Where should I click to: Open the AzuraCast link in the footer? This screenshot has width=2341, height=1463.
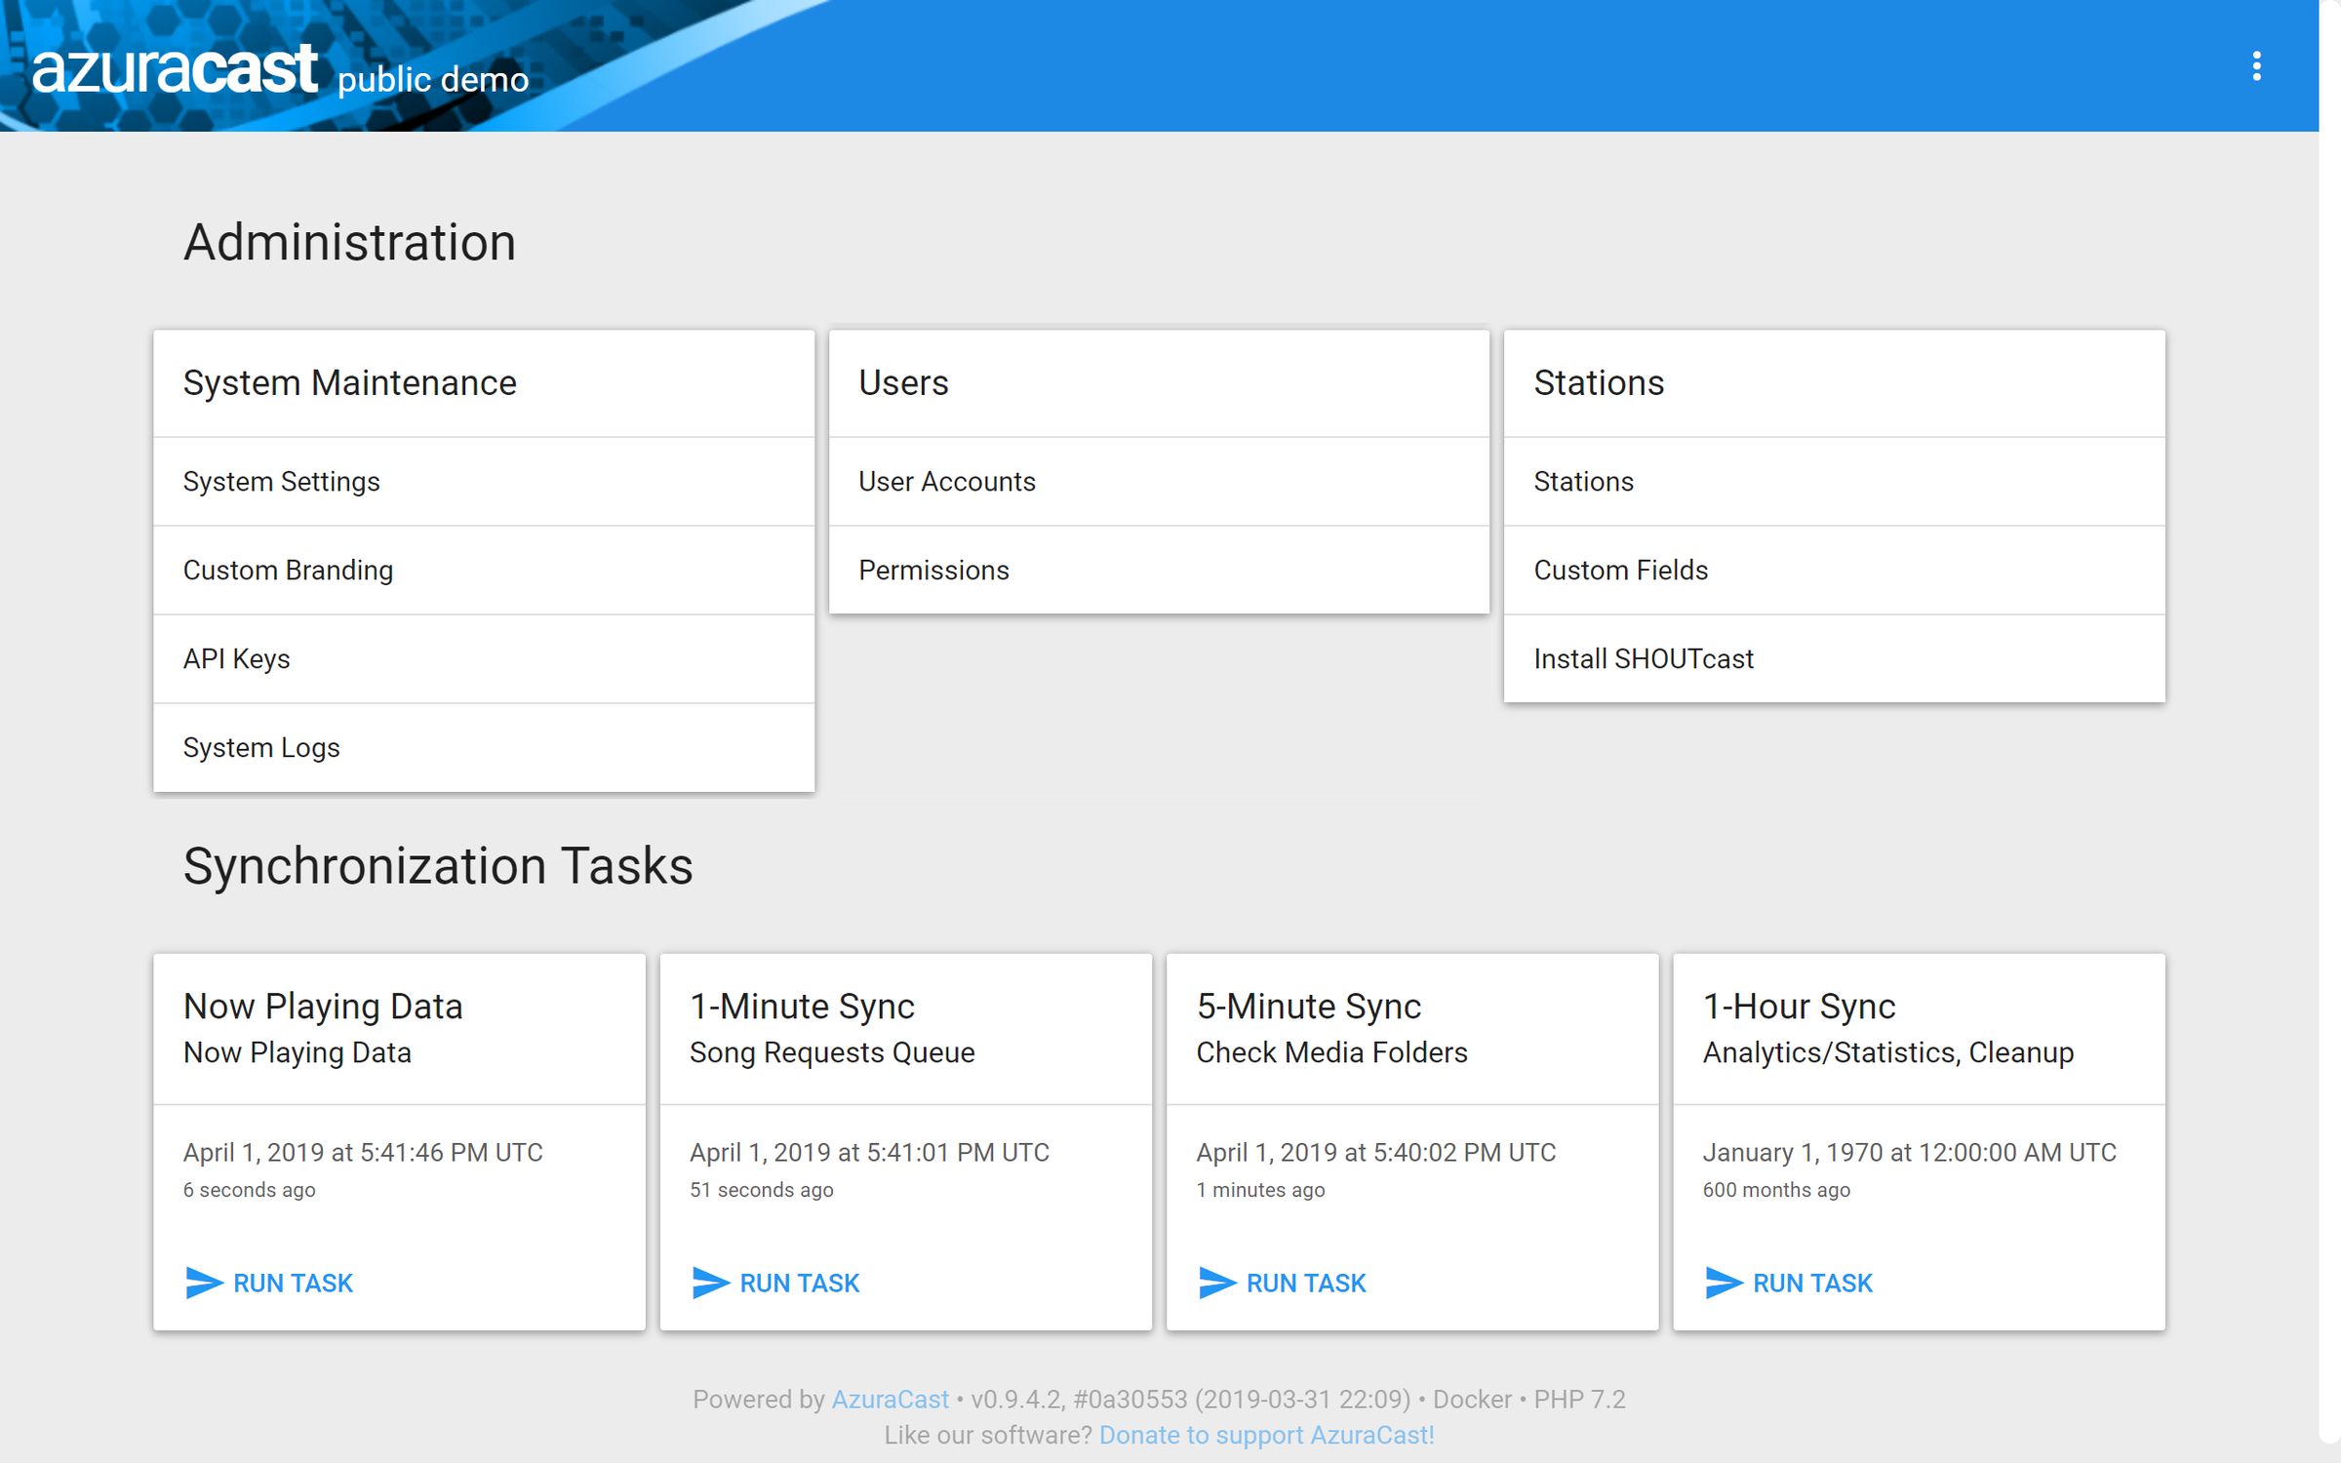[x=889, y=1399]
